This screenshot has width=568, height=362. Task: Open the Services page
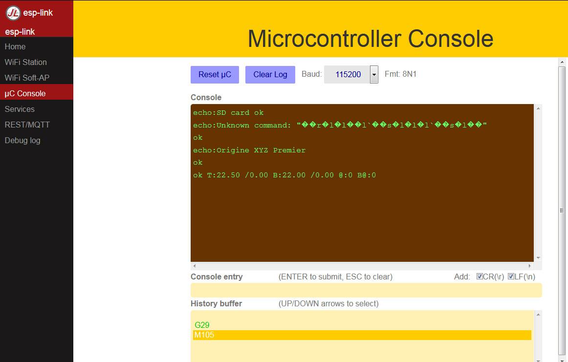20,109
